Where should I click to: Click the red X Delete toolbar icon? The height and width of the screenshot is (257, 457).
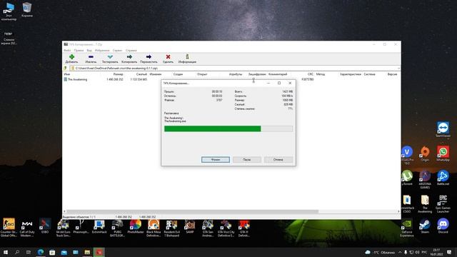coord(168,57)
